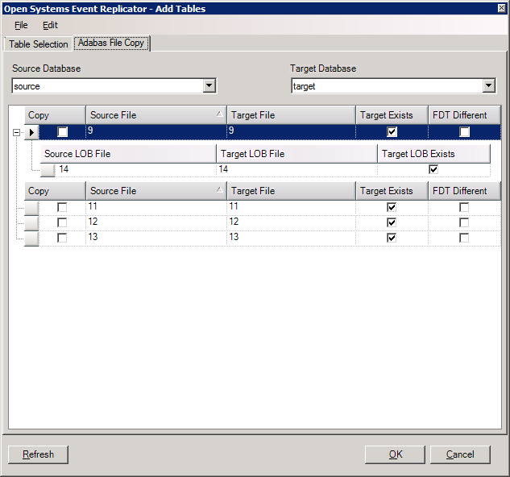
Task: Click the Cancel button
Action: (x=460, y=454)
